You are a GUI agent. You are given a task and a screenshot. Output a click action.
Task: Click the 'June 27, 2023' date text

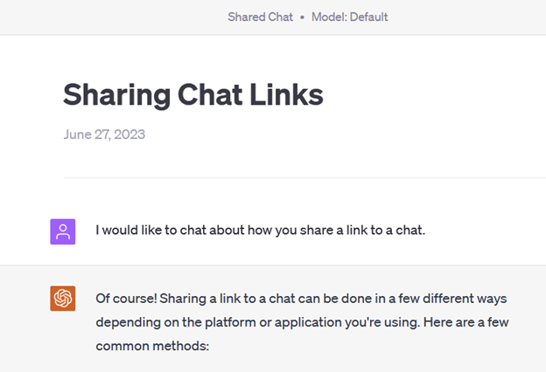click(104, 134)
